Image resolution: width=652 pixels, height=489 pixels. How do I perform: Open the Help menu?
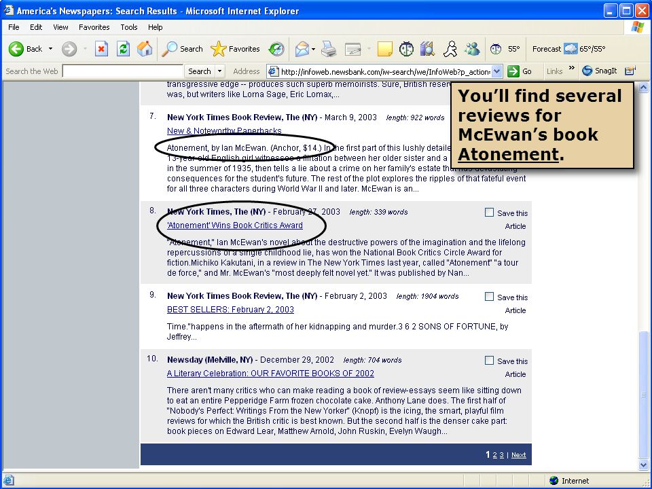(x=155, y=27)
